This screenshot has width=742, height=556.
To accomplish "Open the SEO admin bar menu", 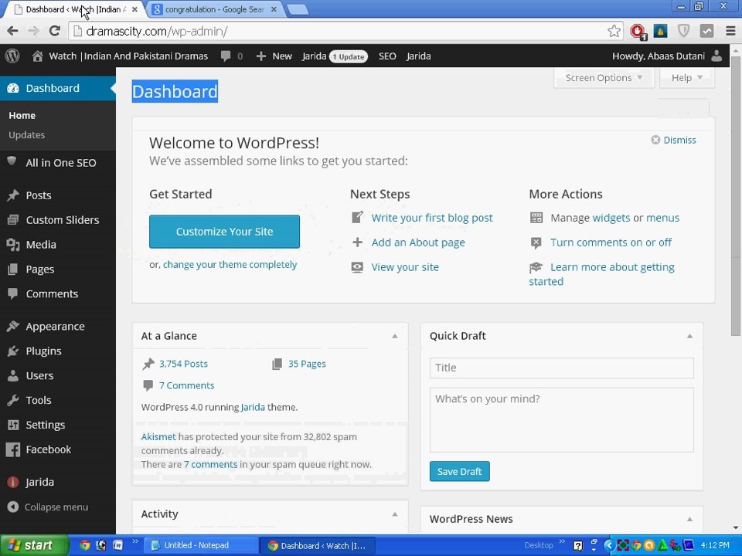I will (387, 56).
